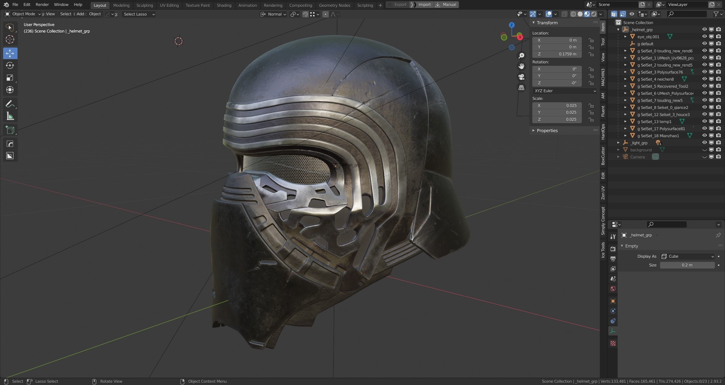Open Render properties tab icon
The height and width of the screenshot is (385, 725).
[x=613, y=249]
